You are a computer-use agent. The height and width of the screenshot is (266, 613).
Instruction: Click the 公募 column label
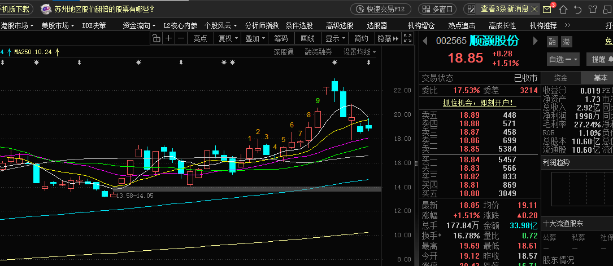(549, 237)
